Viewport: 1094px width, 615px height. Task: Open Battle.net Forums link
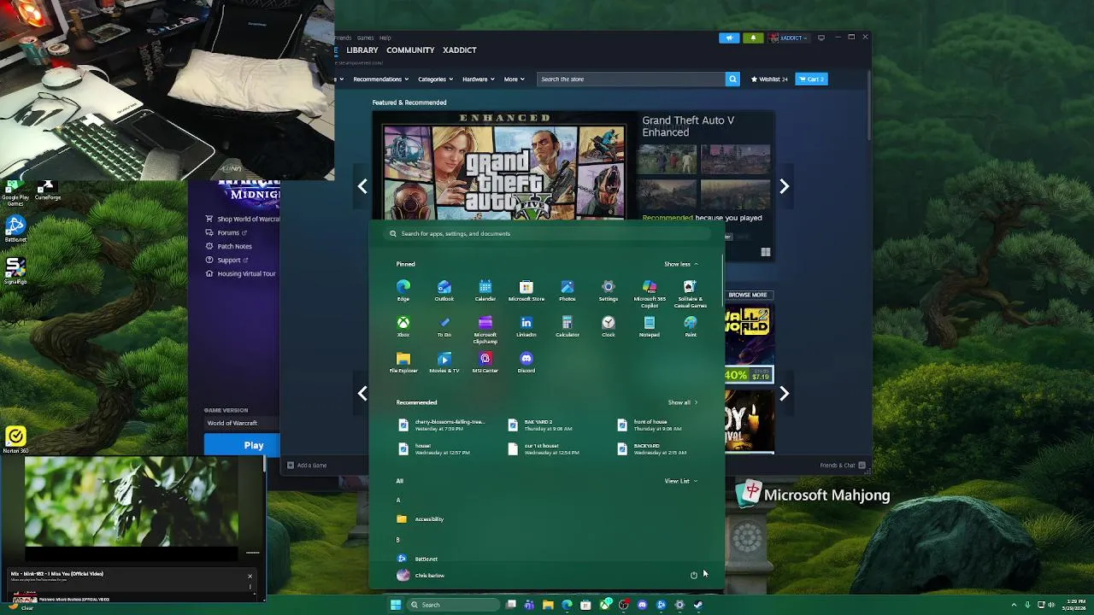[226, 232]
